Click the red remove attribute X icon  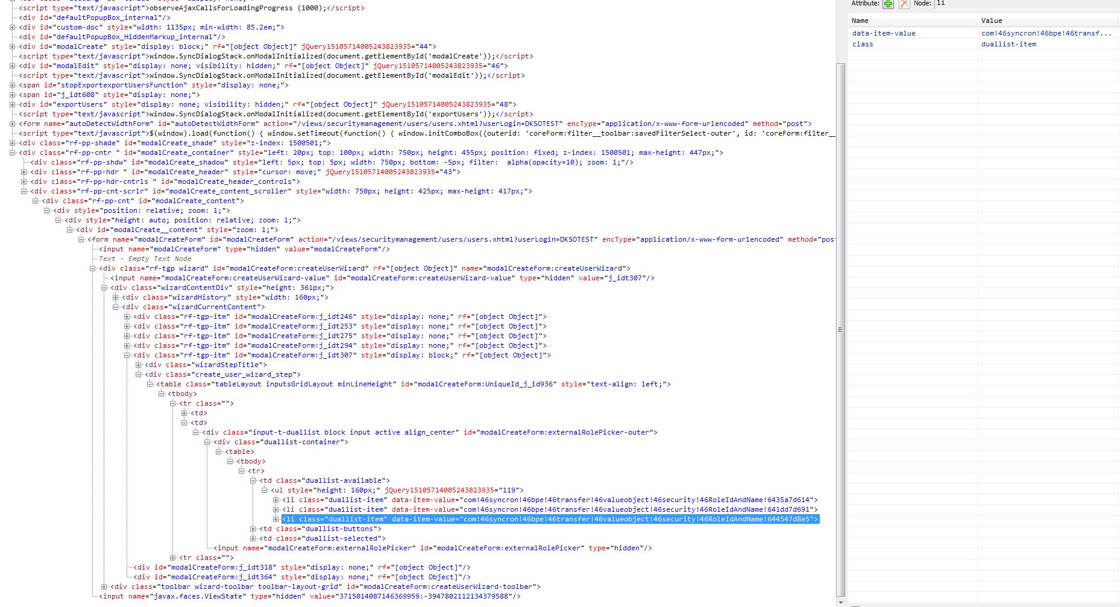point(904,4)
